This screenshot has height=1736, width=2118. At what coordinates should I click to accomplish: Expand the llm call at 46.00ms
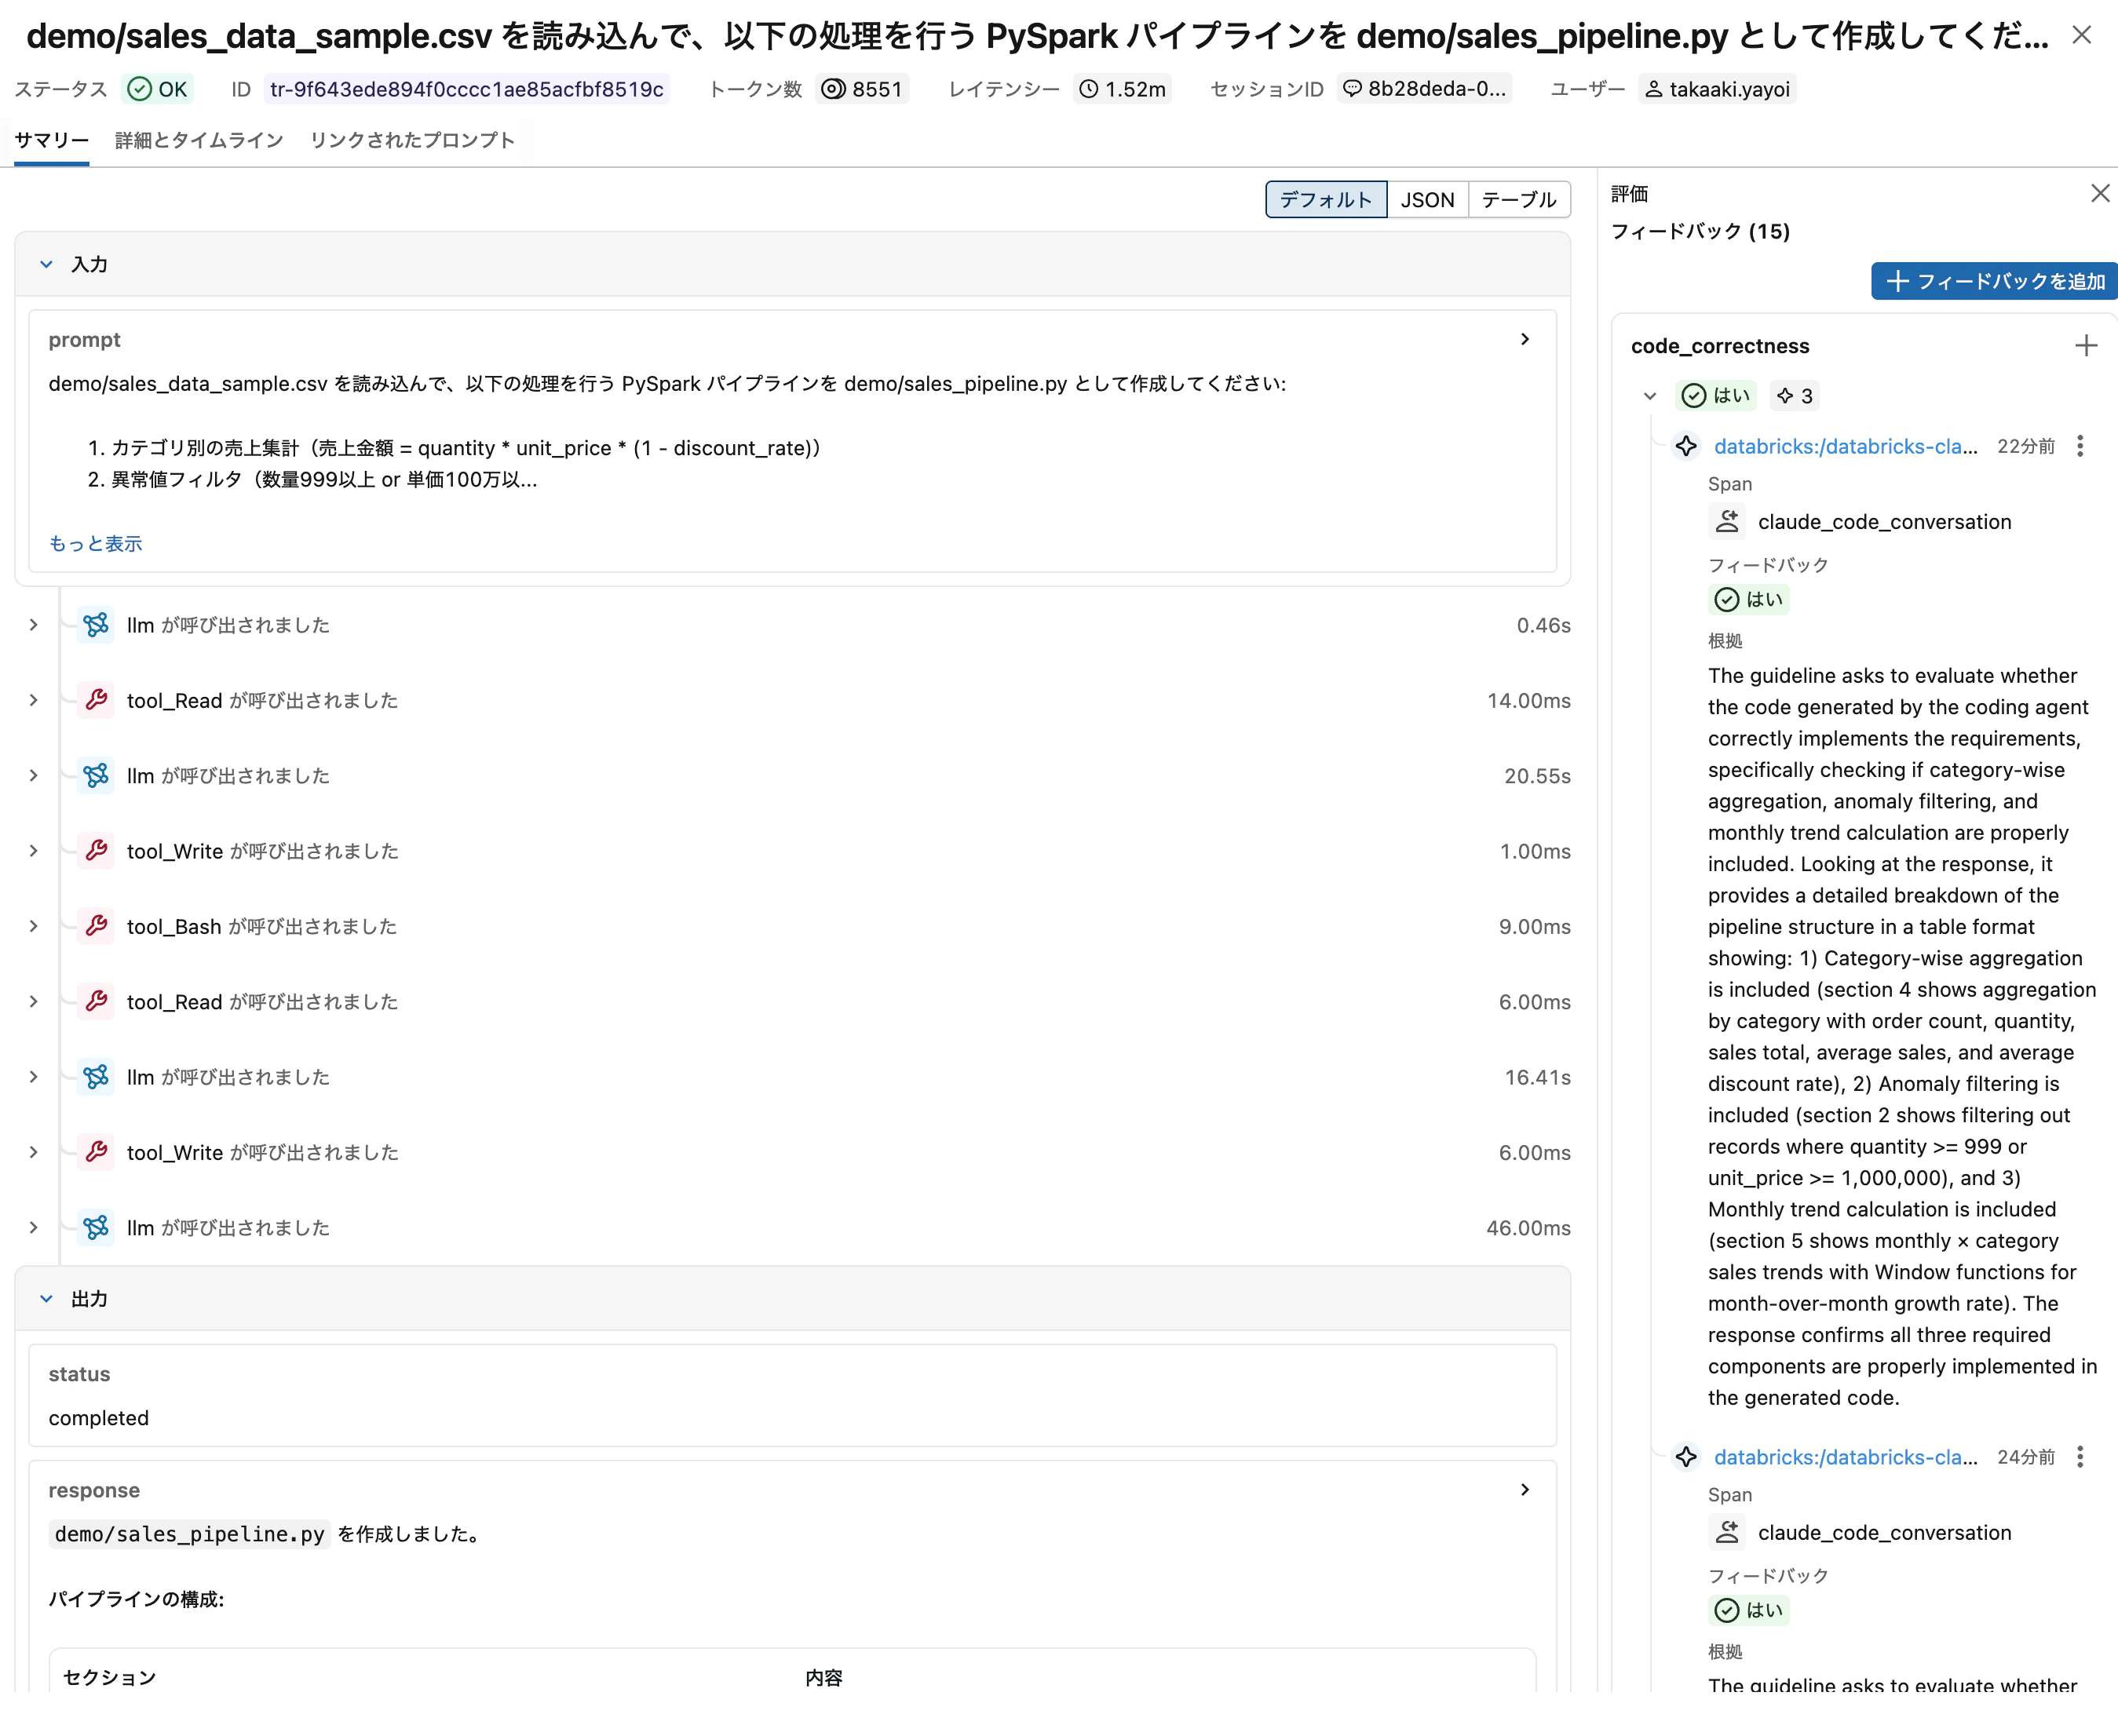(x=33, y=1227)
